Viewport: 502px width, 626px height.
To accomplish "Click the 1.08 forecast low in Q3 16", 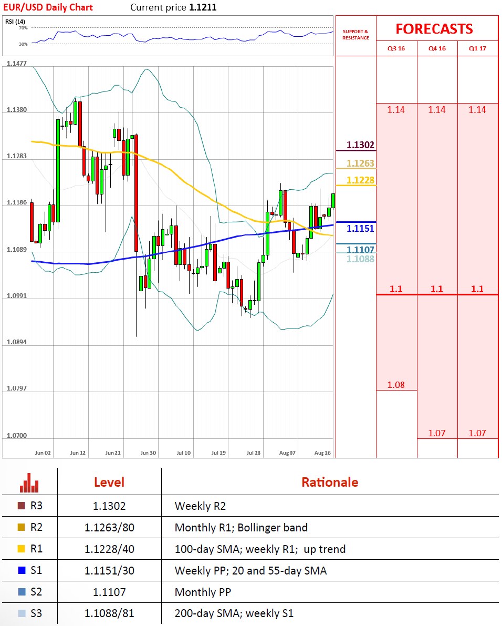I will [396, 385].
